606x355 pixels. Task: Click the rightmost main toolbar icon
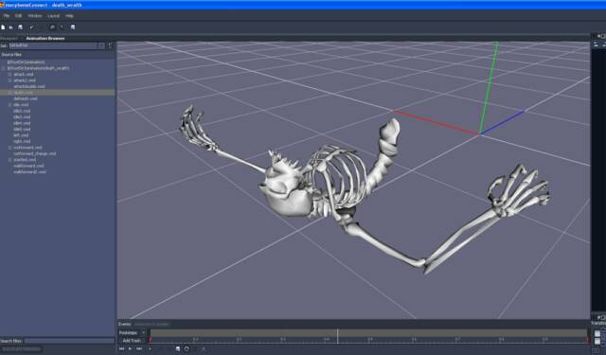pos(73,27)
